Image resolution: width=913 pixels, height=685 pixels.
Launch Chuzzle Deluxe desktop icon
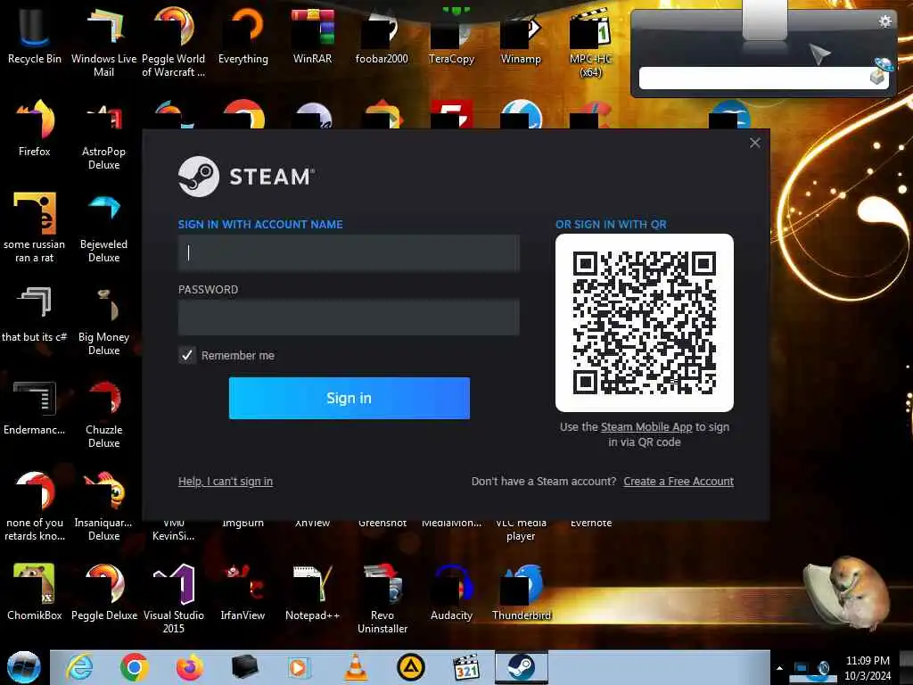[x=103, y=414]
